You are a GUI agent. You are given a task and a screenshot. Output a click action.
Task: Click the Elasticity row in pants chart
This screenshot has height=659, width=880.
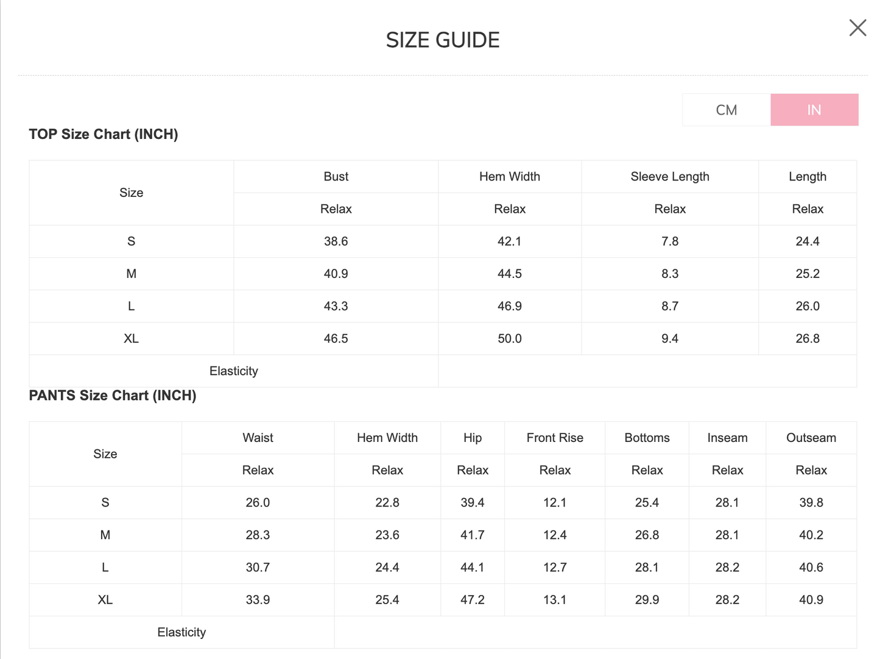pos(443,632)
